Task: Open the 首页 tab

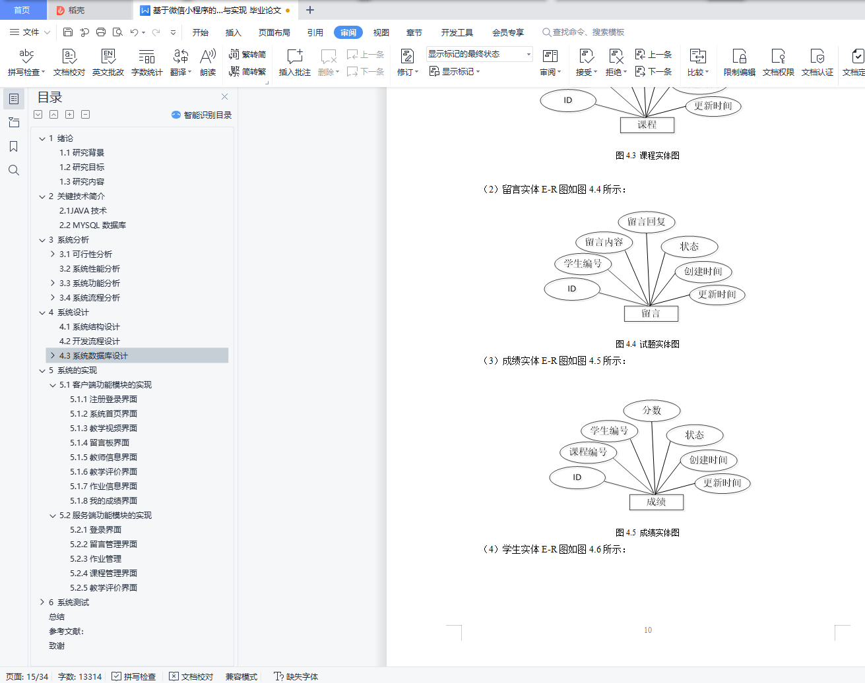Action: 22,10
